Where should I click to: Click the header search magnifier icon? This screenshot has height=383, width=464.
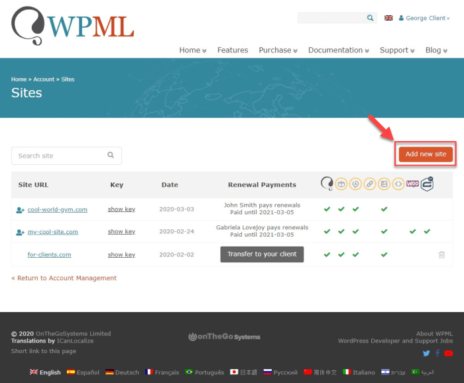coord(370,18)
